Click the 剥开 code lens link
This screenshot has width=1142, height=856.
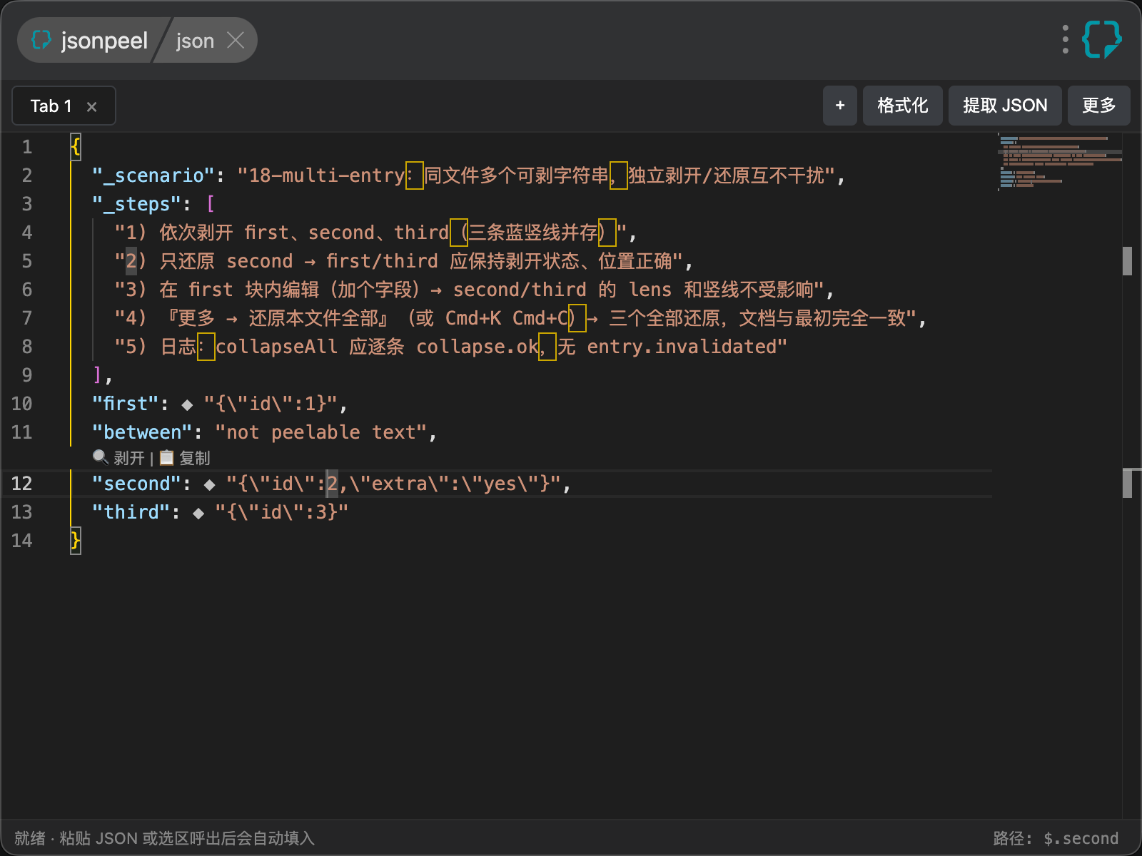(128, 458)
